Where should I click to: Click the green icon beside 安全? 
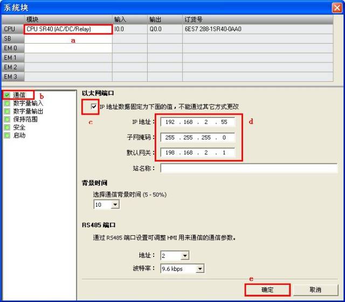coord(6,127)
